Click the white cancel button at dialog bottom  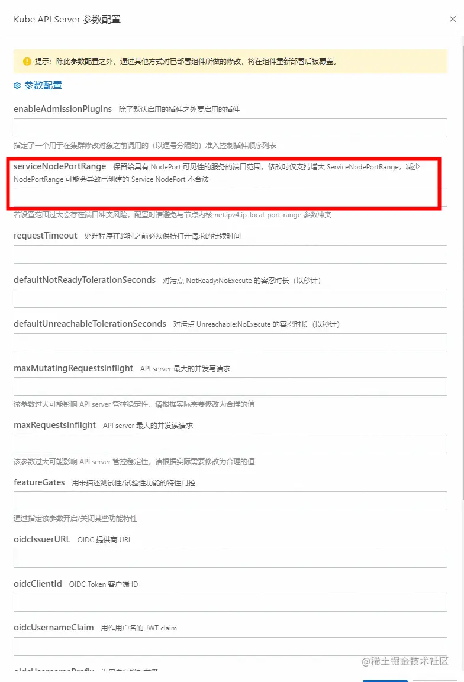(x=434, y=680)
